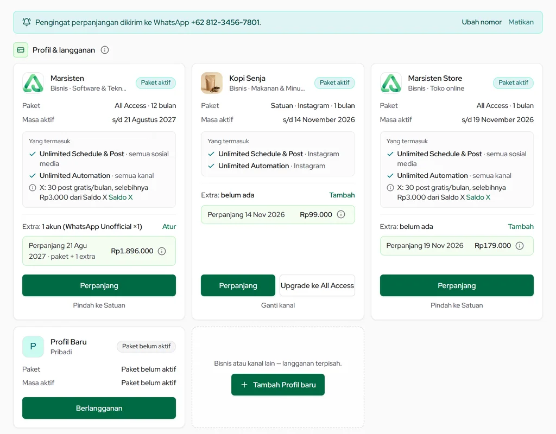
Task: Click the Kopi Senja profile name
Action: [247, 78]
